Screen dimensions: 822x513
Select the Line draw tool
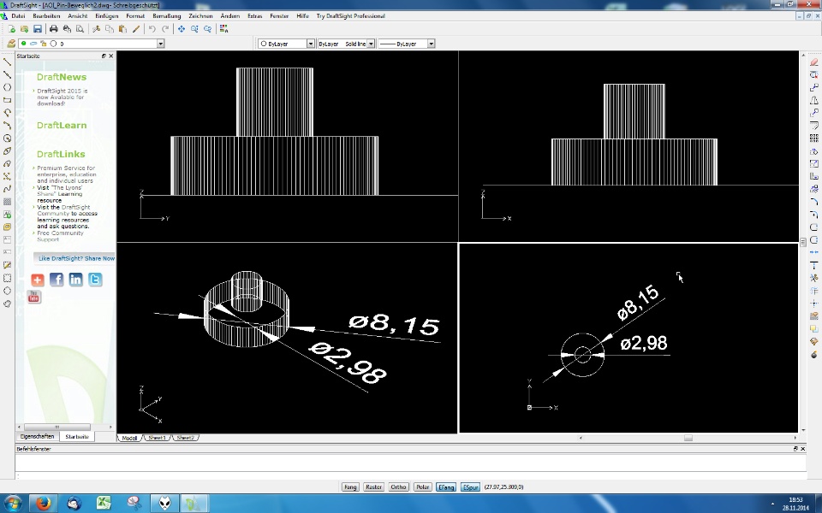[x=8, y=62]
